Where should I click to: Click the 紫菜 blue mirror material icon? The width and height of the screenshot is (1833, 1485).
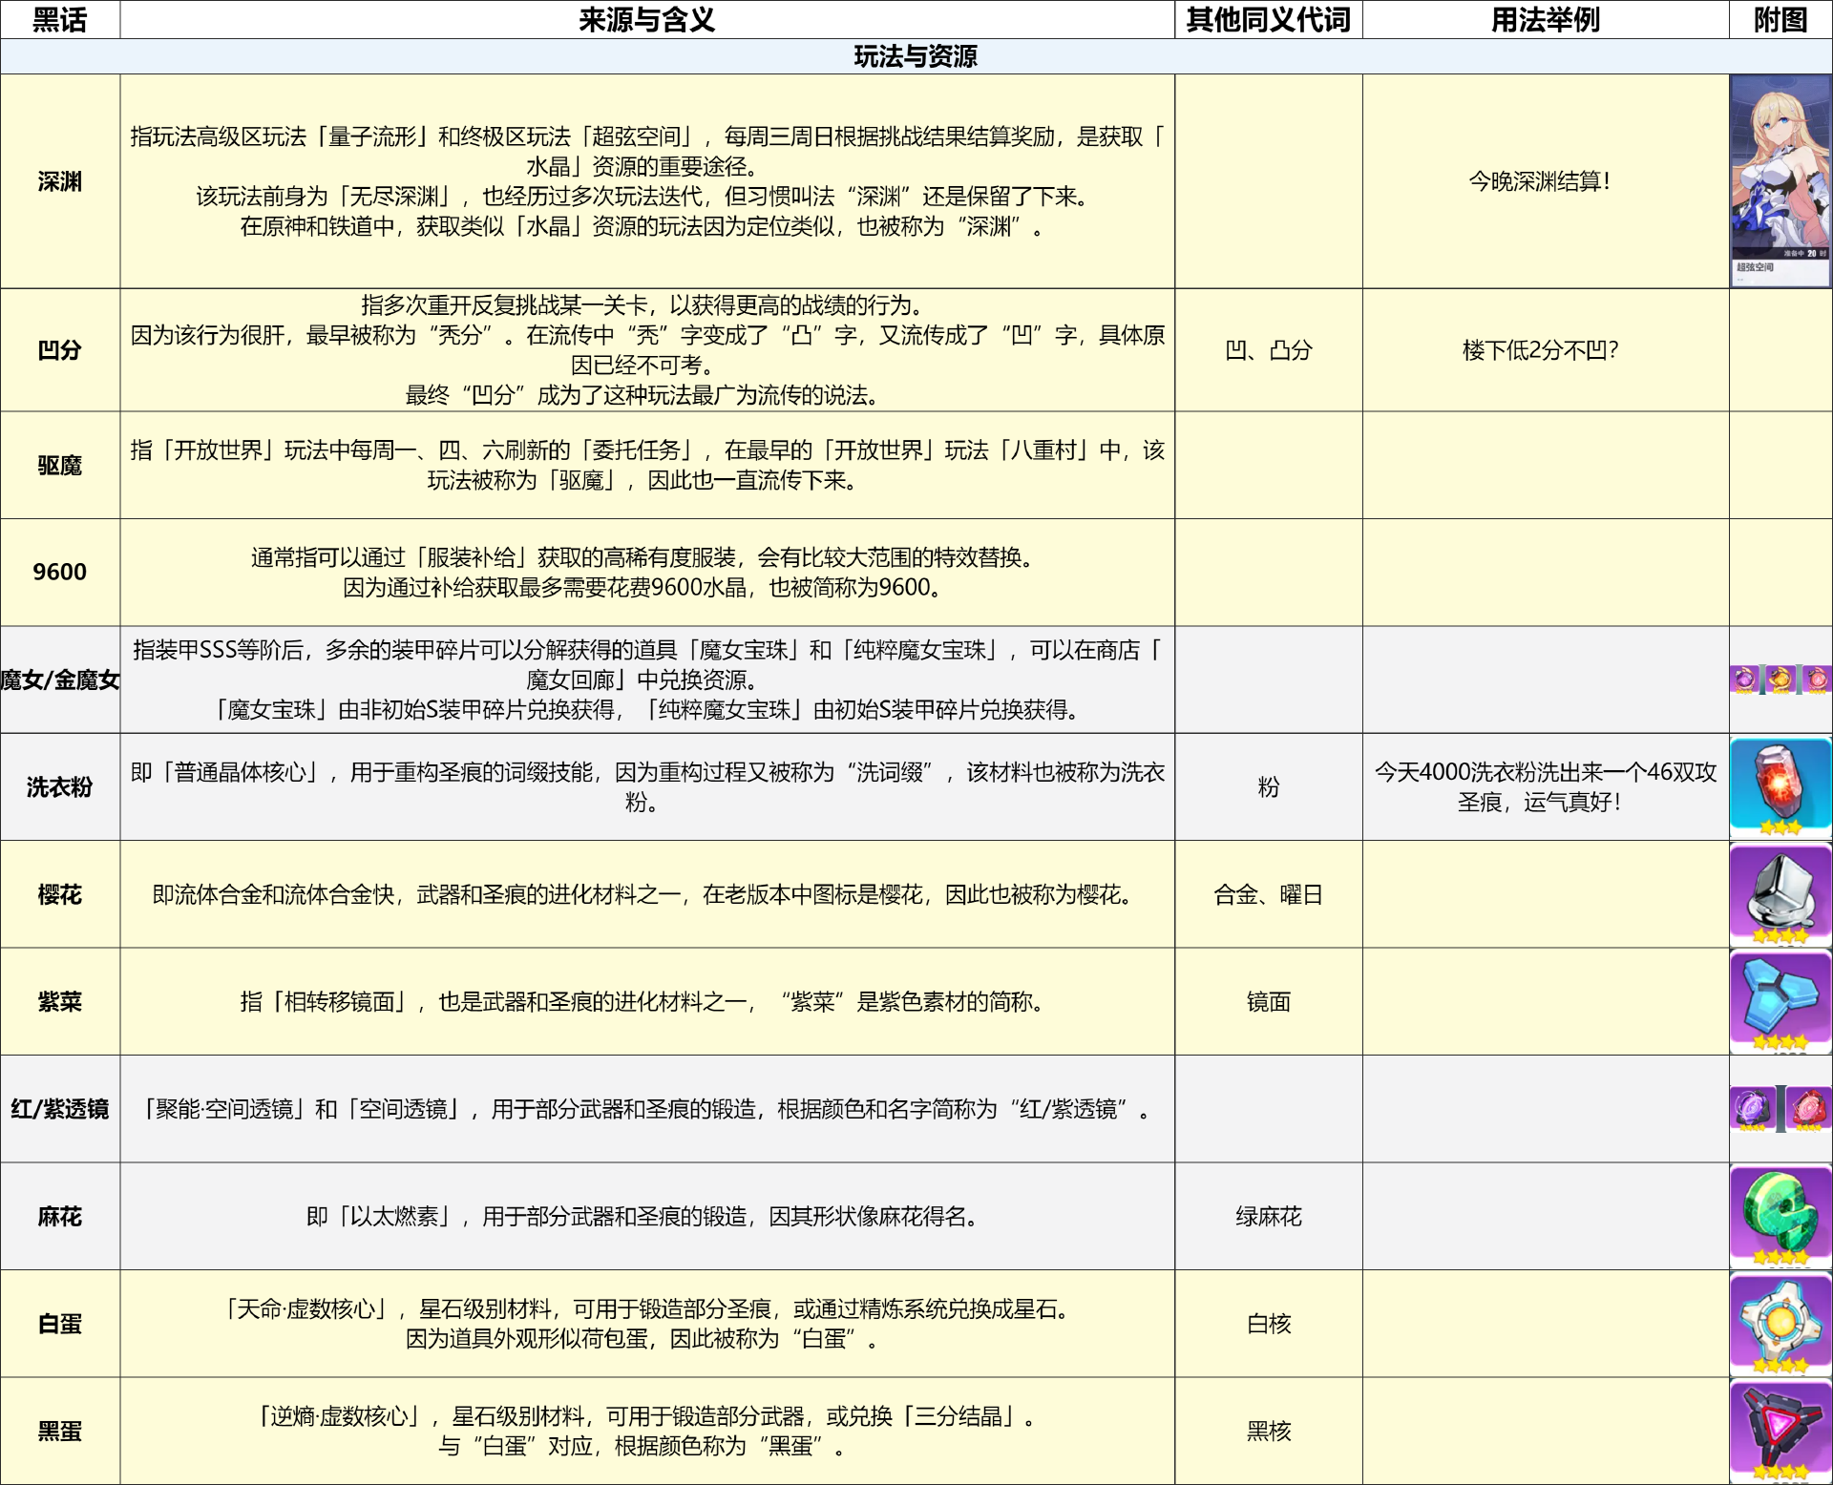click(1780, 1001)
